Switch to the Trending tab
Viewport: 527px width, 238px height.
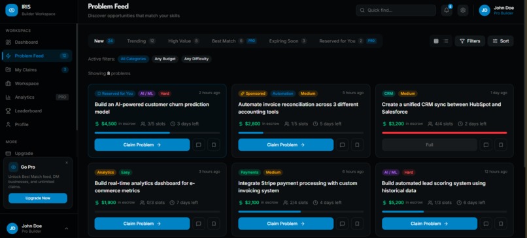click(141, 41)
